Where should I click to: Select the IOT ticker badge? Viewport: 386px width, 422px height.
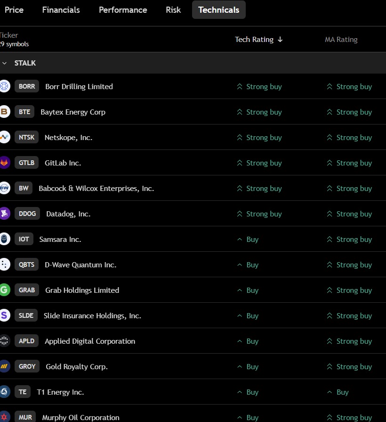pyautogui.click(x=24, y=239)
